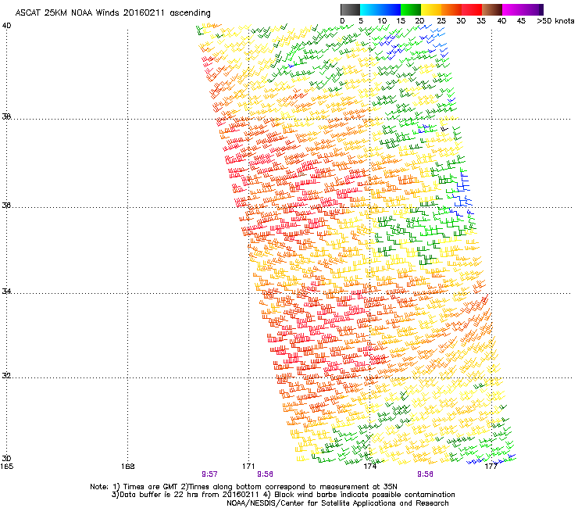The width and height of the screenshot is (578, 508).
Task: Select the blue 10-15 knots segment in the color bar
Action: 391,9
